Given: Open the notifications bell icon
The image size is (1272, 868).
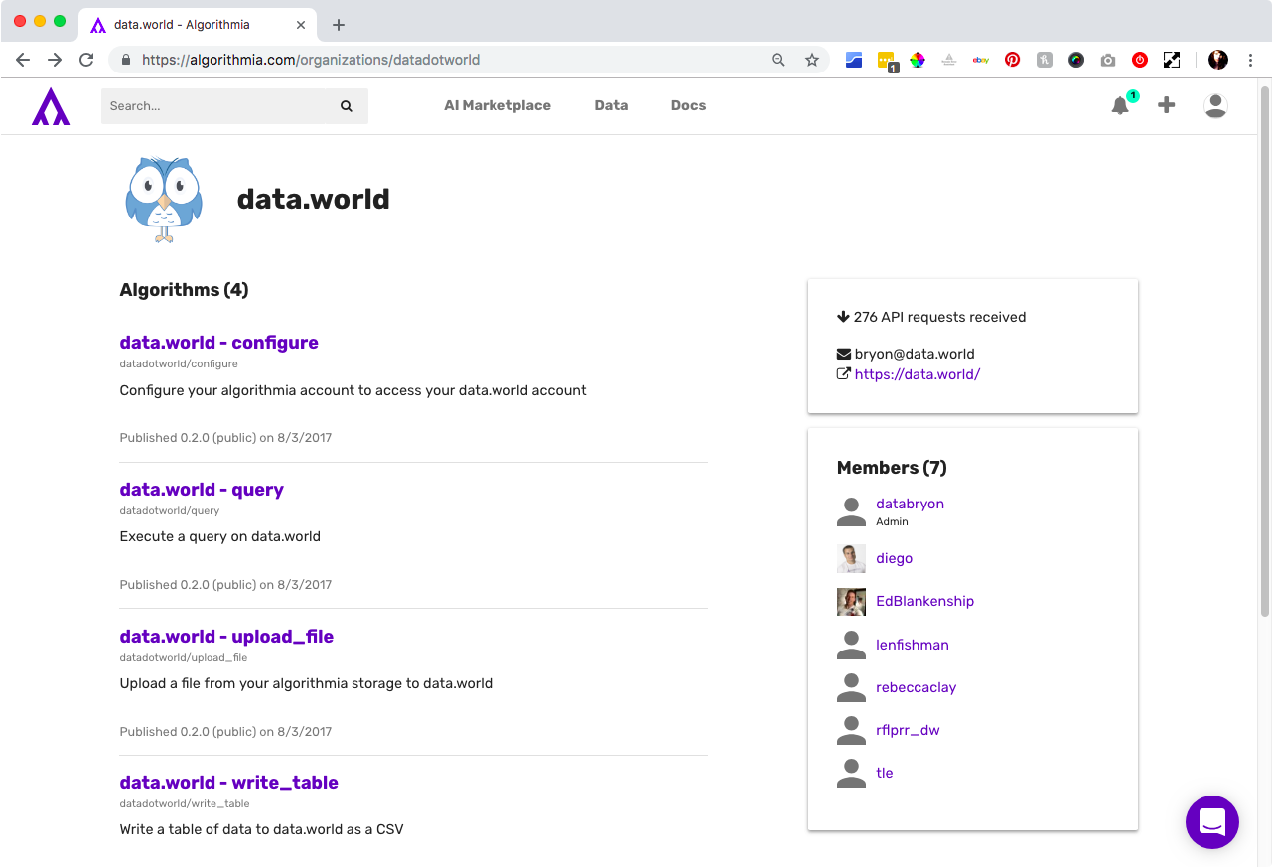Looking at the screenshot, I should (1120, 105).
